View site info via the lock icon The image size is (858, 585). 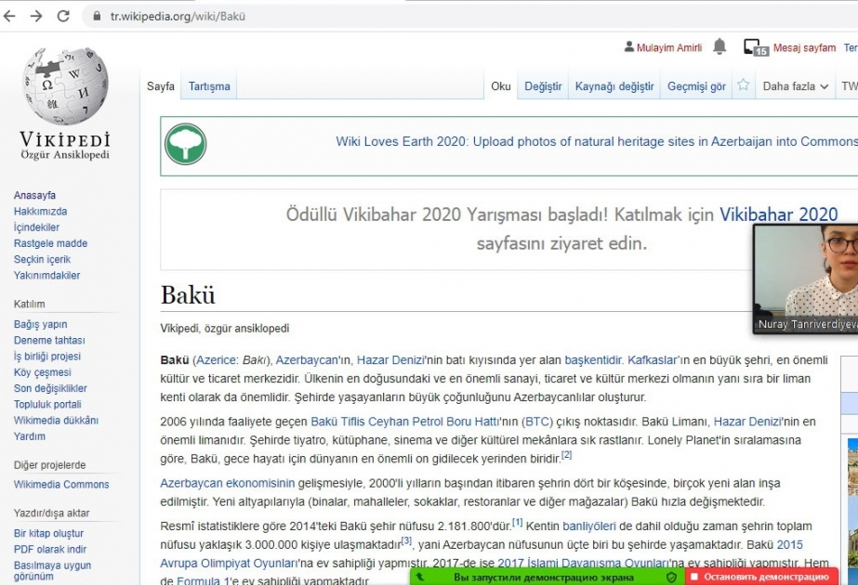click(97, 16)
